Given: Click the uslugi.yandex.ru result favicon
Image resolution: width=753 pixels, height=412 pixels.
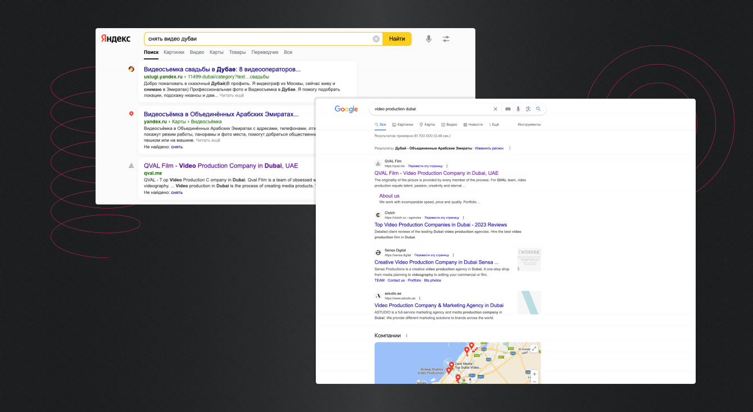Looking at the screenshot, I should [x=131, y=69].
